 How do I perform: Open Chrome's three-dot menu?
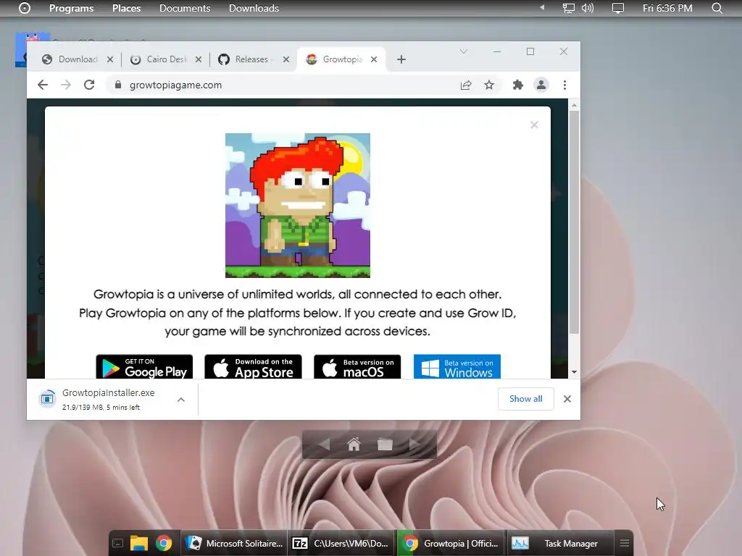pyautogui.click(x=564, y=85)
